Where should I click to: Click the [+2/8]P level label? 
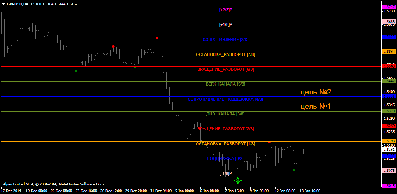pyautogui.click(x=226, y=10)
